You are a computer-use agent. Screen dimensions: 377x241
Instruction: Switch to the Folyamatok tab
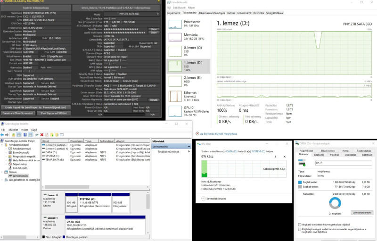(x=173, y=13)
